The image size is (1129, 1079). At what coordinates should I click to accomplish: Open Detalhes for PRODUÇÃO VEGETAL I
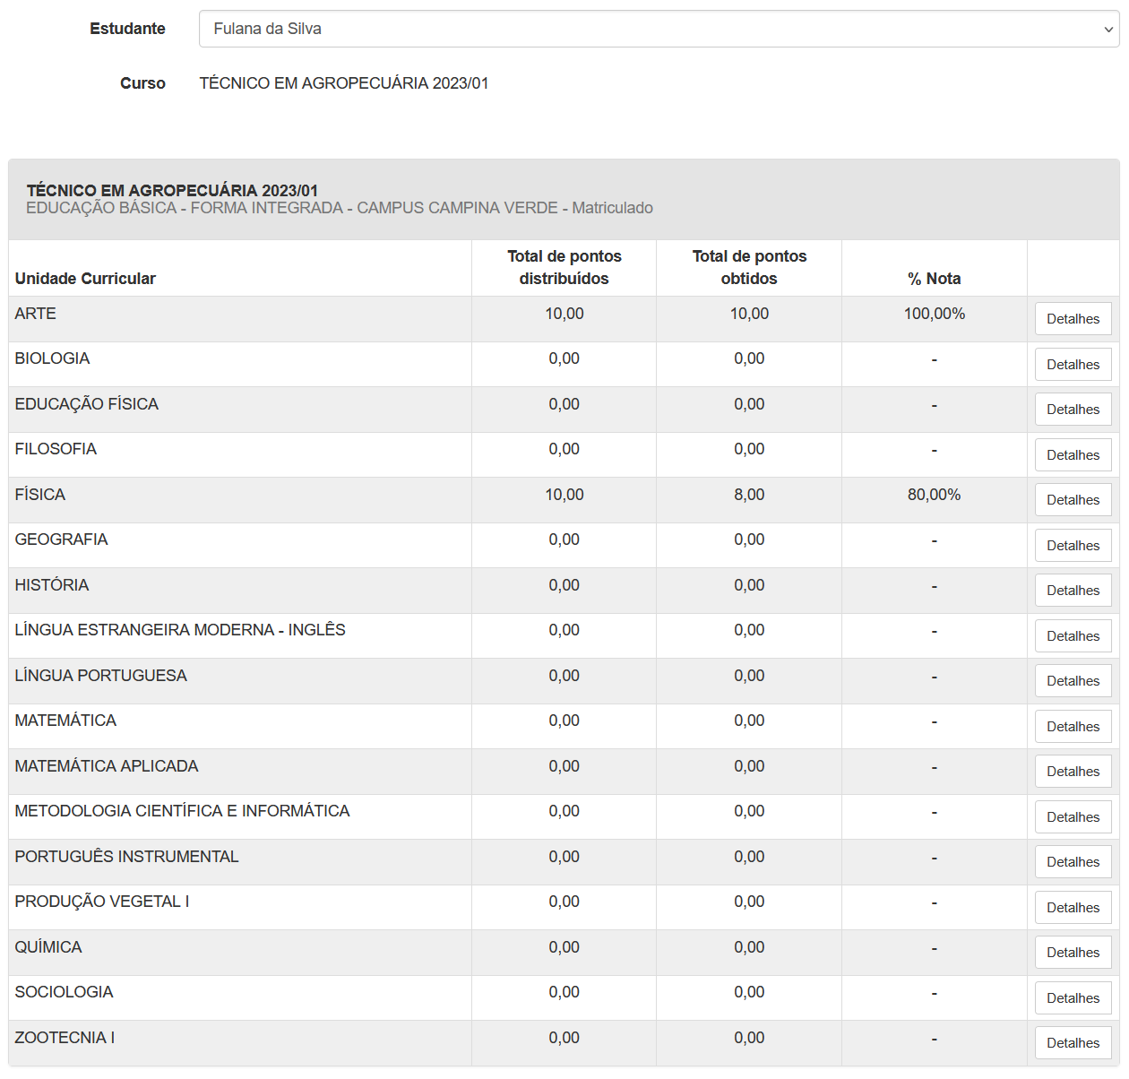pyautogui.click(x=1073, y=907)
